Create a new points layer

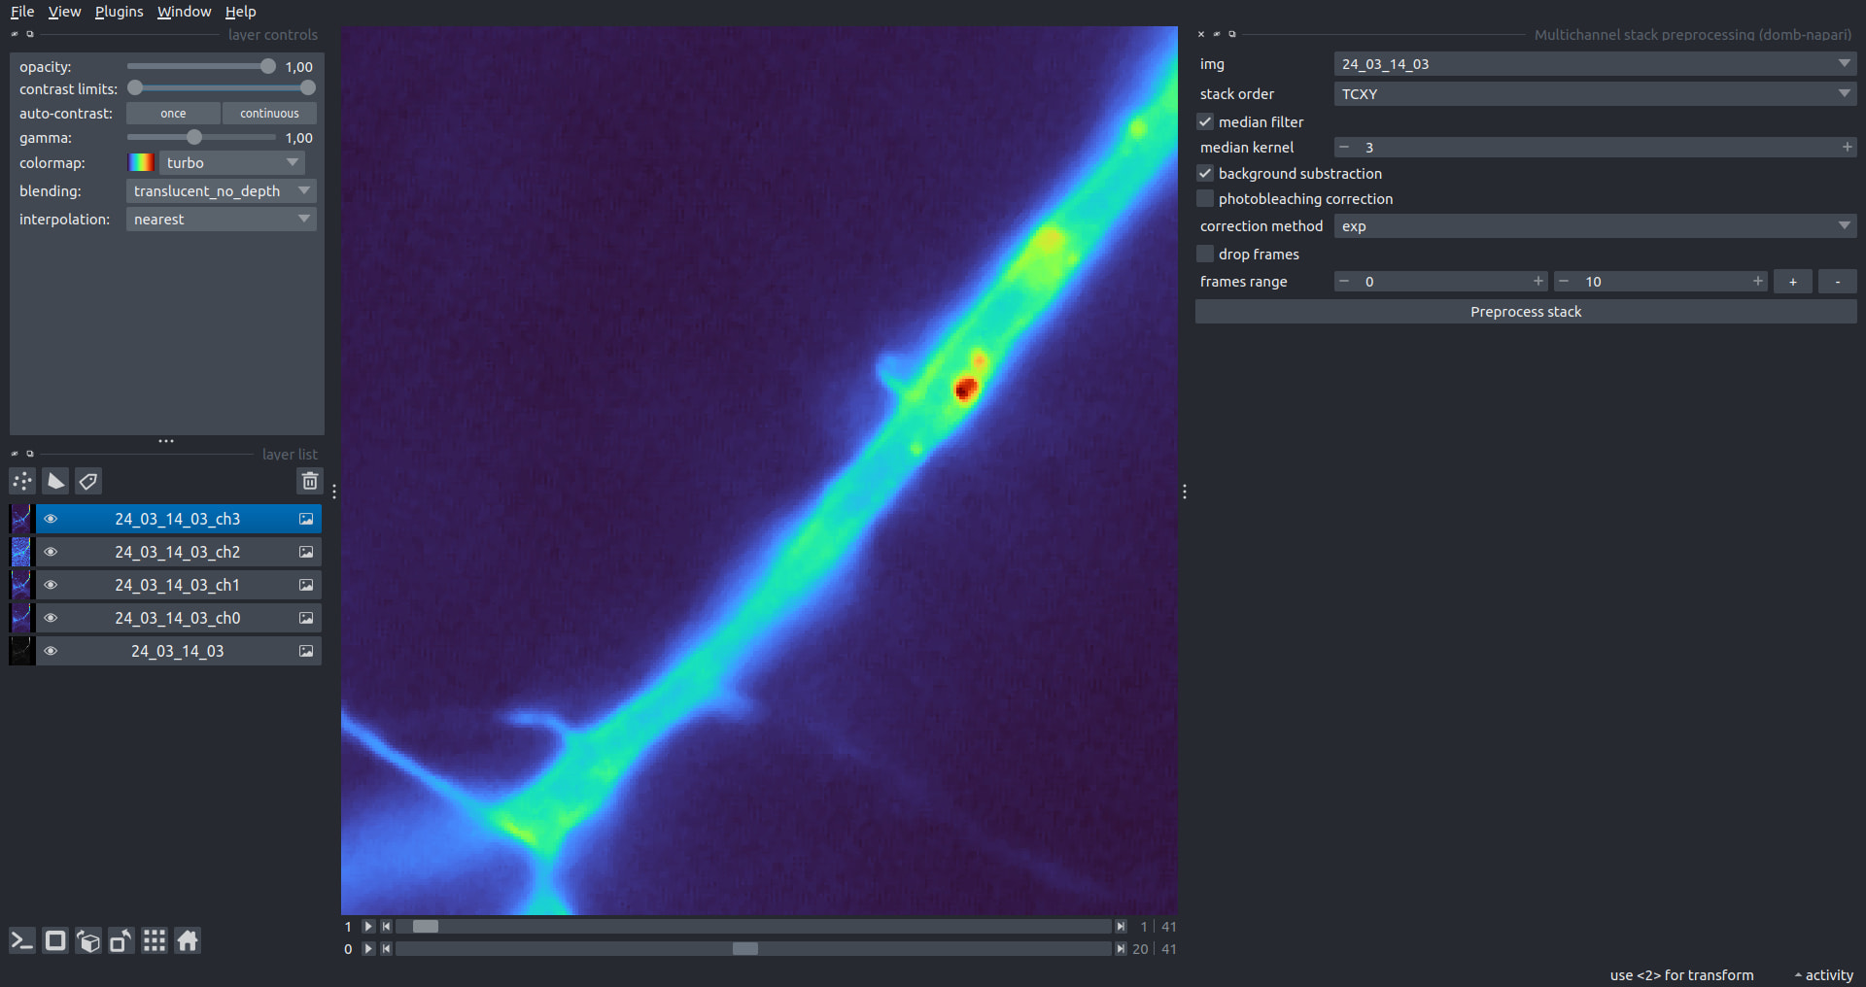22,481
